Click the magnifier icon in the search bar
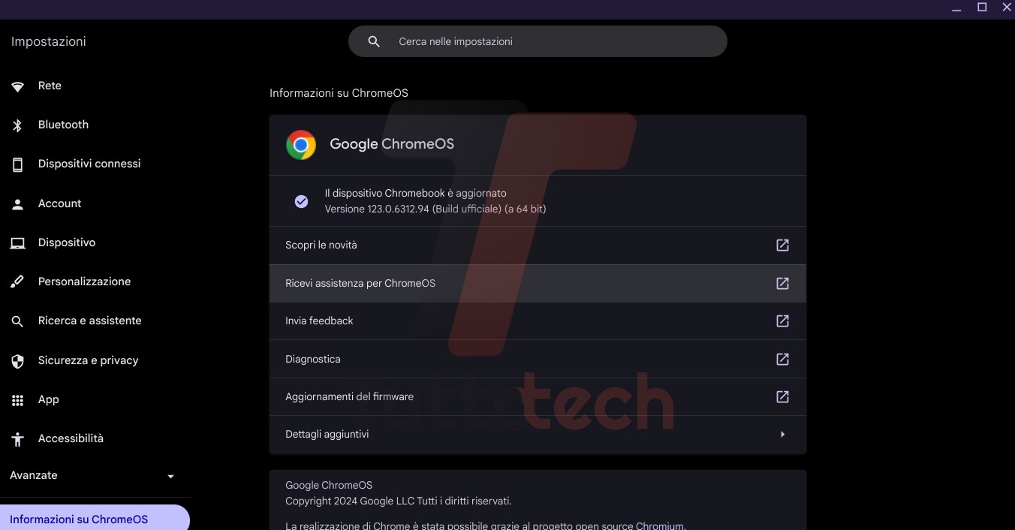This screenshot has height=530, width=1015. pos(374,41)
